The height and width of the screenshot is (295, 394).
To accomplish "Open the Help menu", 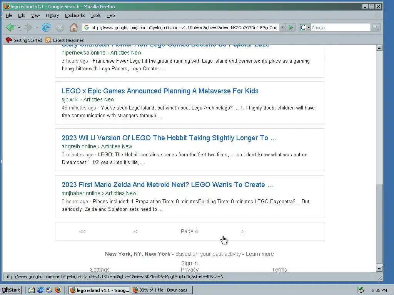I will [110, 15].
